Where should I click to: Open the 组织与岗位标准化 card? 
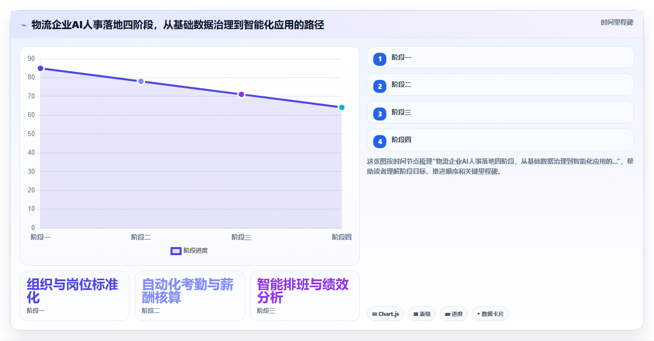point(74,296)
